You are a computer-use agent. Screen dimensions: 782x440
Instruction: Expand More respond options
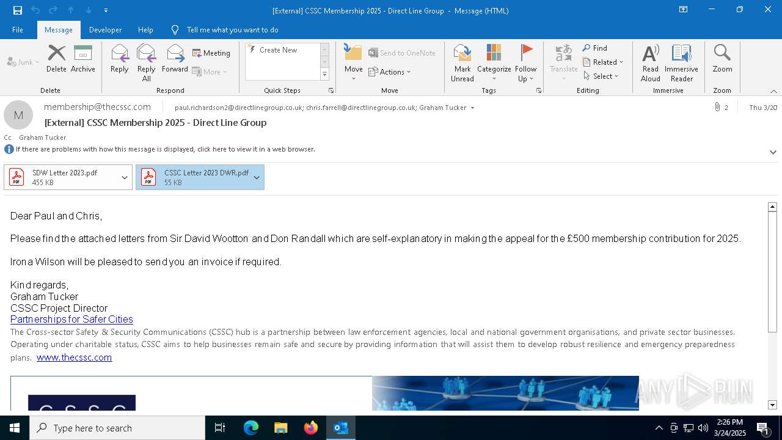210,72
